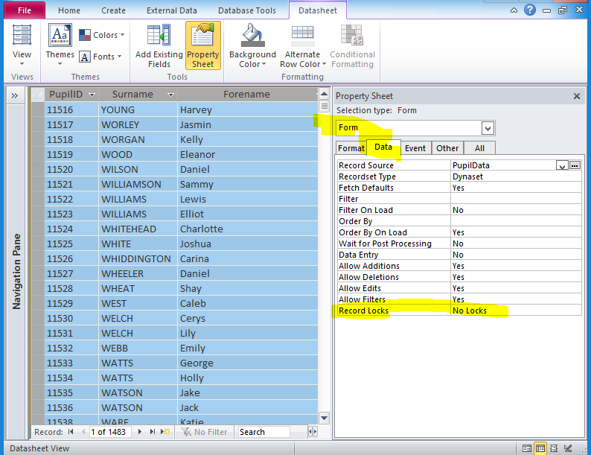Click the Record Source builder ellipsis button
591x455 pixels.
click(x=575, y=165)
